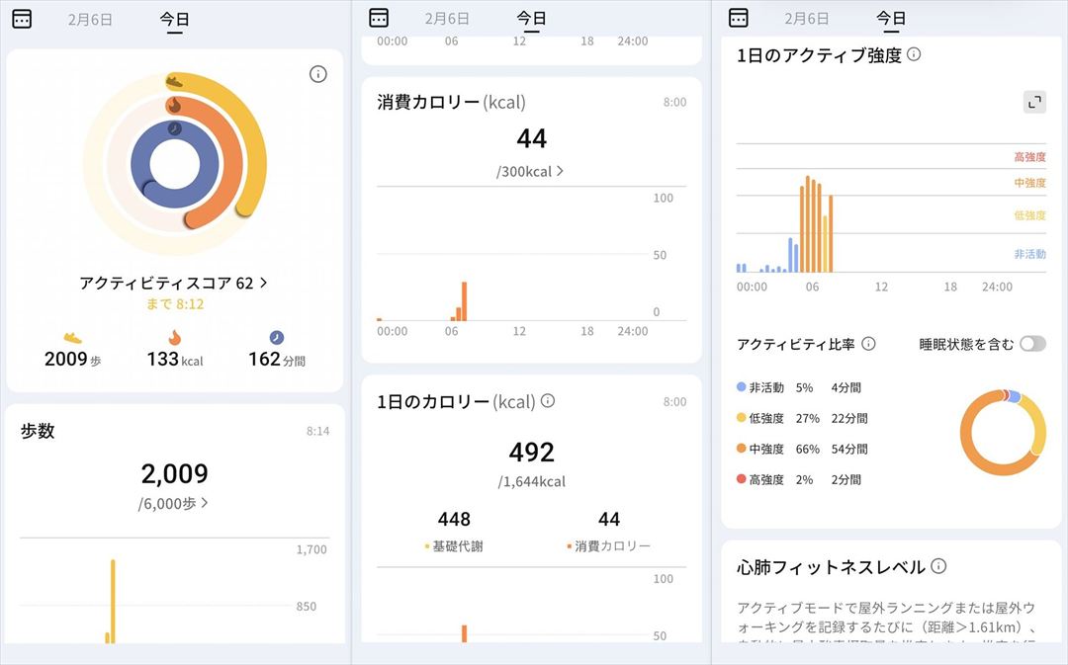Select 2月6日 tab on the right screen
This screenshot has width=1068, height=665.
coord(806,18)
